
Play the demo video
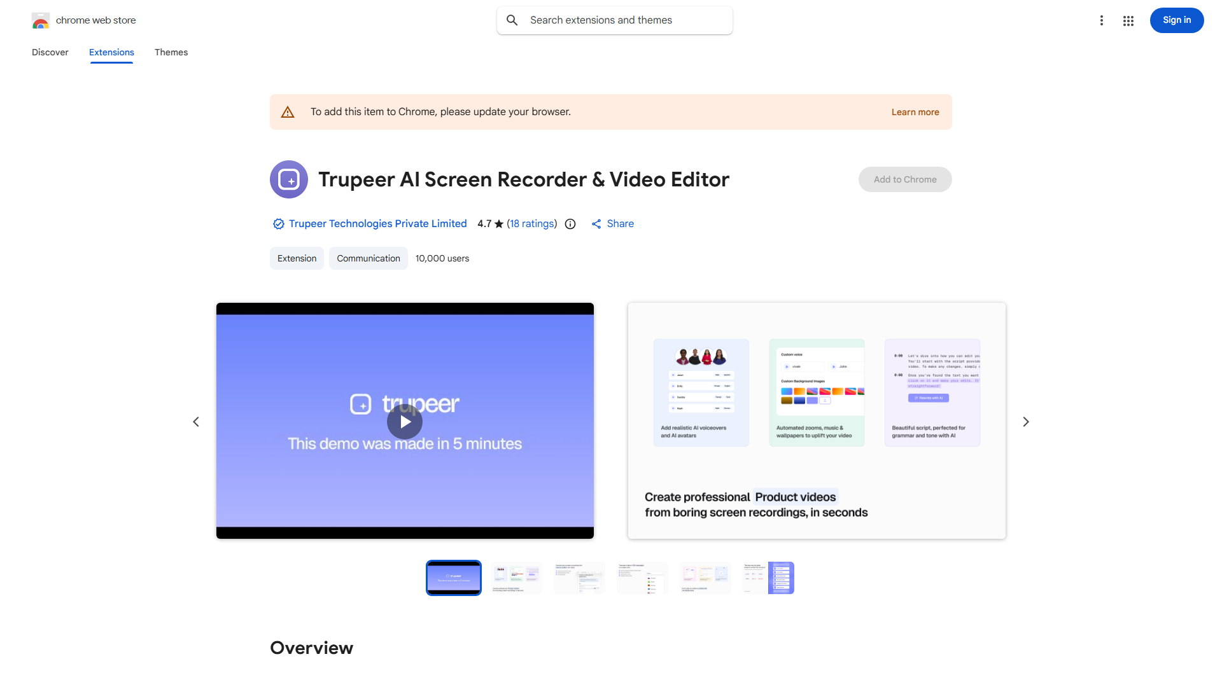click(405, 421)
